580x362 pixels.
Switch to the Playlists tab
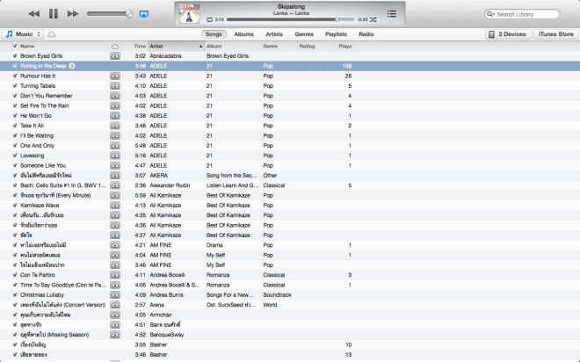coord(336,33)
